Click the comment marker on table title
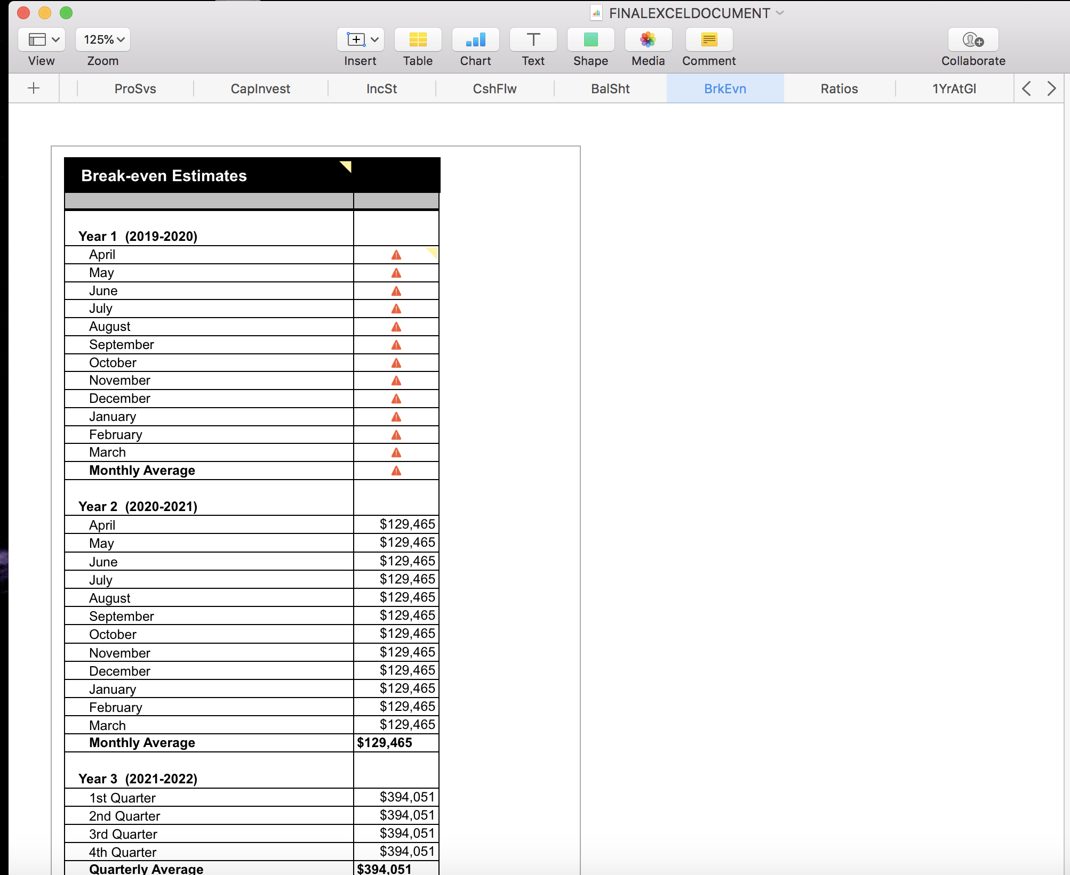Screen dimensions: 1070x875 click(347, 166)
